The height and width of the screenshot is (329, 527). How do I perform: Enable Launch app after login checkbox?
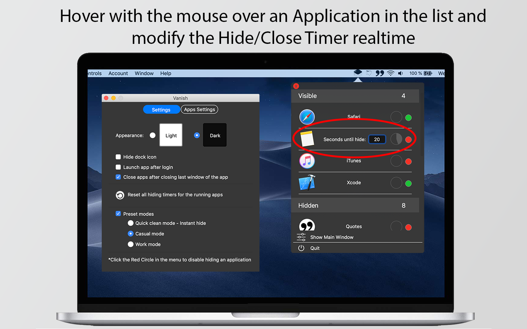[118, 167]
